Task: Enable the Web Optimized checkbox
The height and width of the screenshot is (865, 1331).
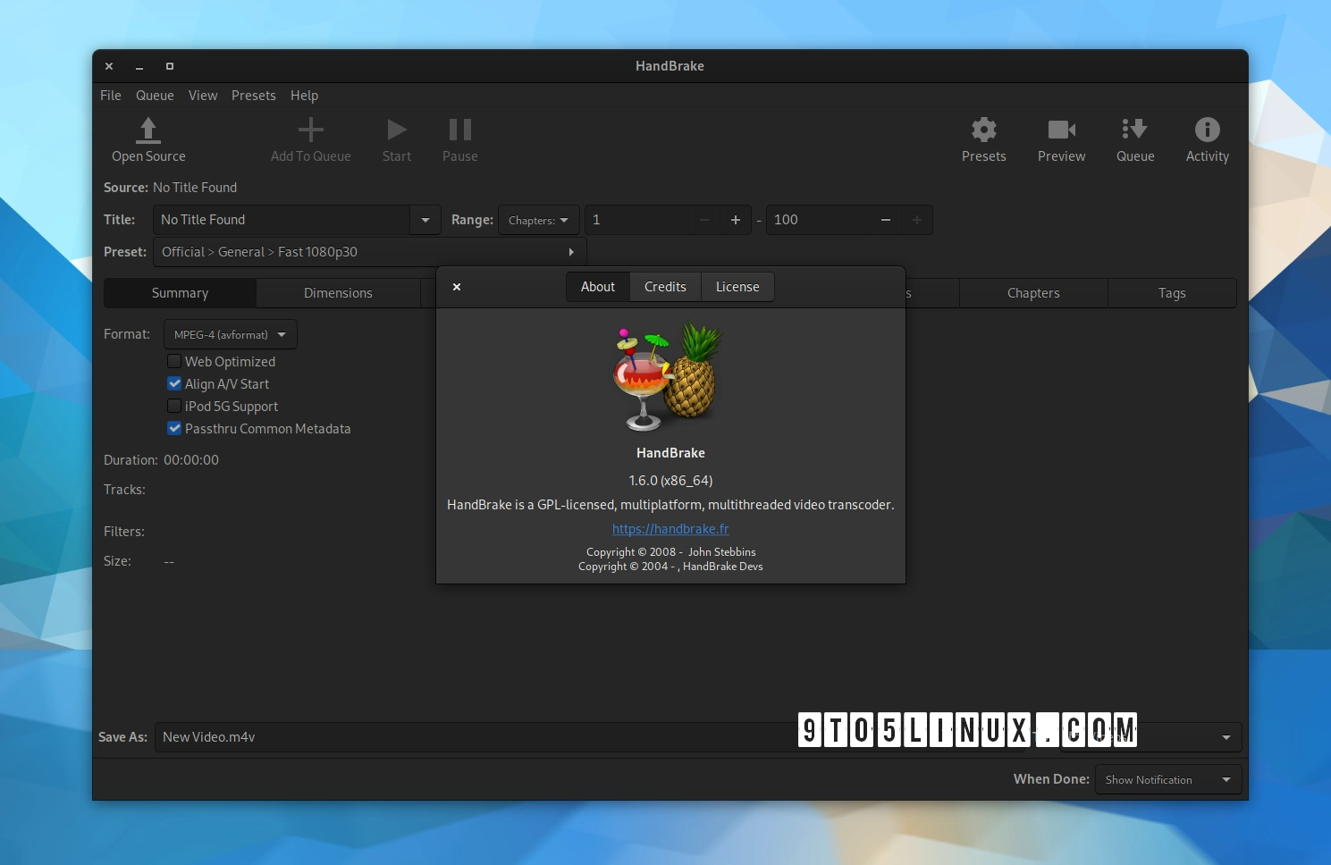Action: tap(174, 361)
